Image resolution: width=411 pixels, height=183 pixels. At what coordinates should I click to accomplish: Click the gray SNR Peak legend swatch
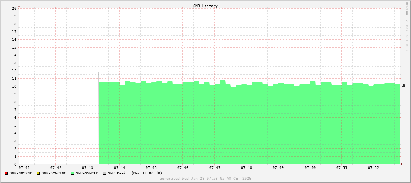[105, 173]
